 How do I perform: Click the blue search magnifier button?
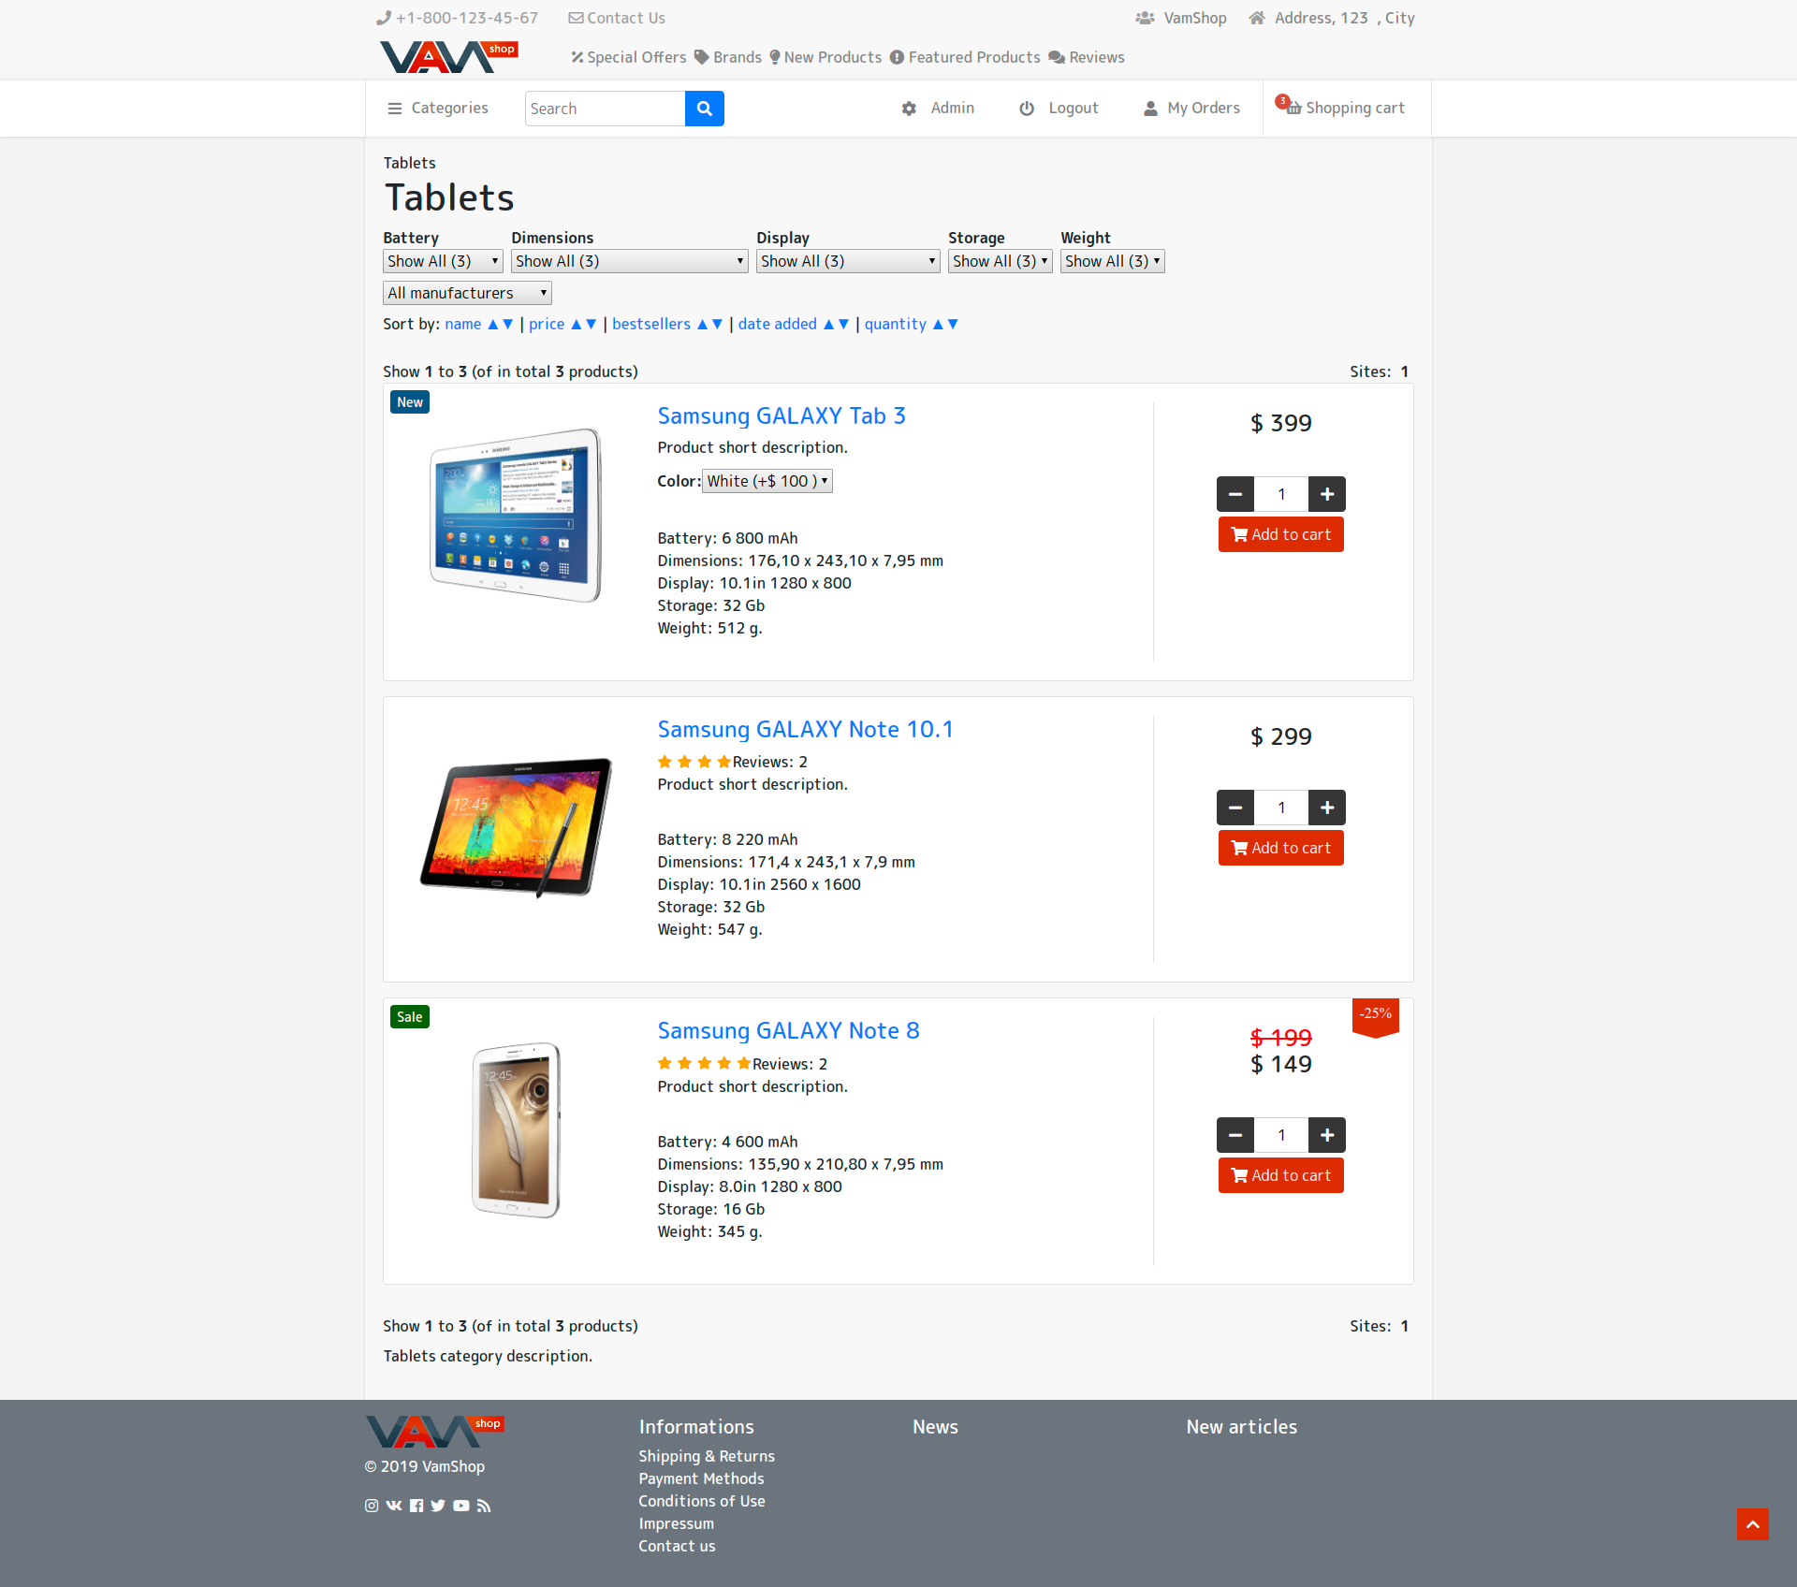pos(704,109)
